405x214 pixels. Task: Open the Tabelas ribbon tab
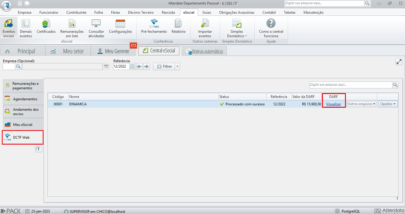(x=290, y=13)
